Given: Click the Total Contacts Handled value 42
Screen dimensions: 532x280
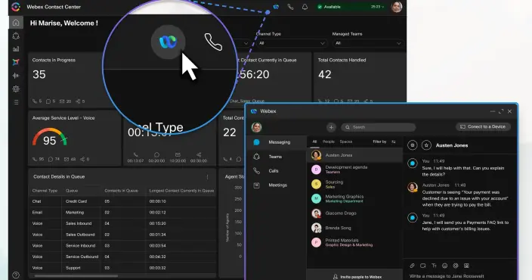Looking at the screenshot, I should point(325,74).
